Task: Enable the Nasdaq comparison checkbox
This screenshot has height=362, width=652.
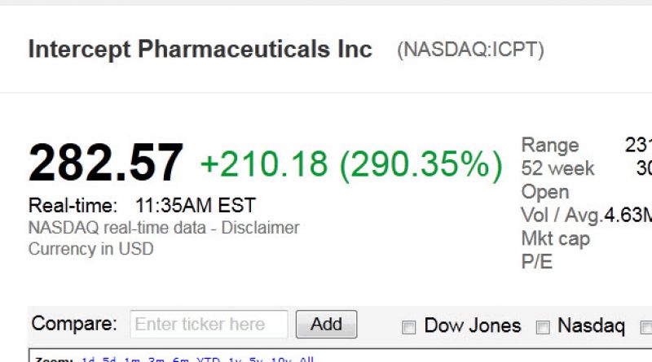Action: point(543,327)
